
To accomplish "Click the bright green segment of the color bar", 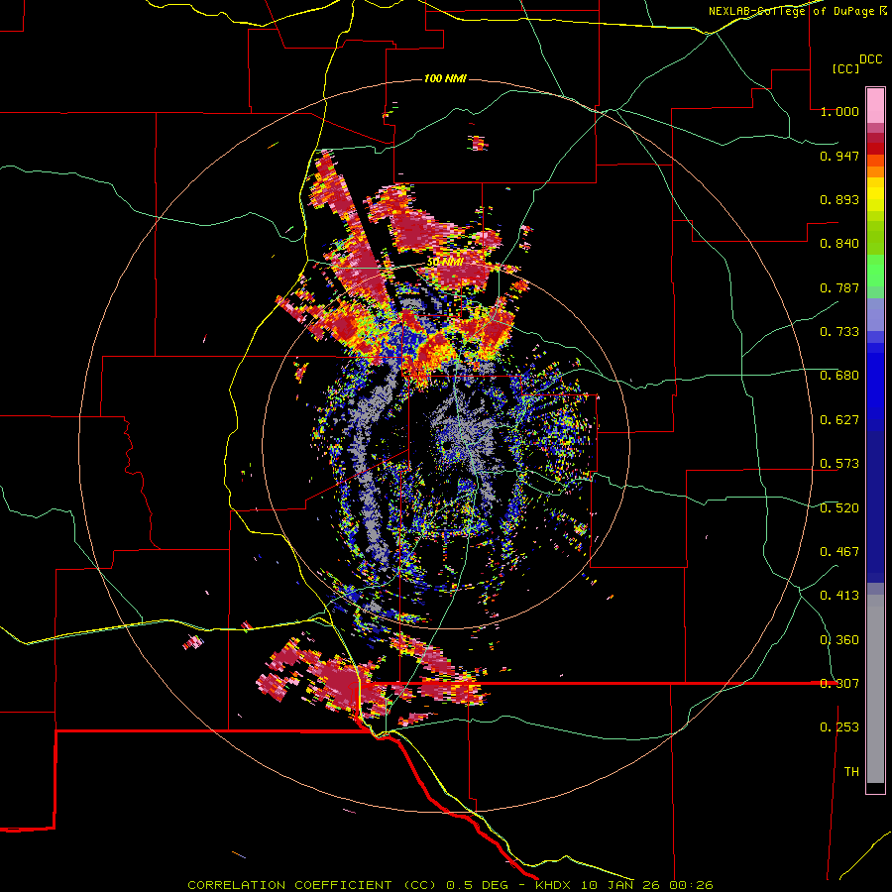I will pos(875,271).
